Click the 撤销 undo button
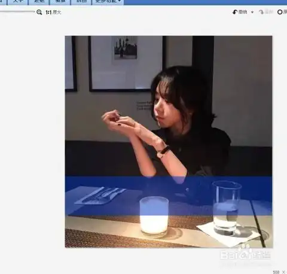Viewport: 287px width, 274px height. tap(240, 12)
